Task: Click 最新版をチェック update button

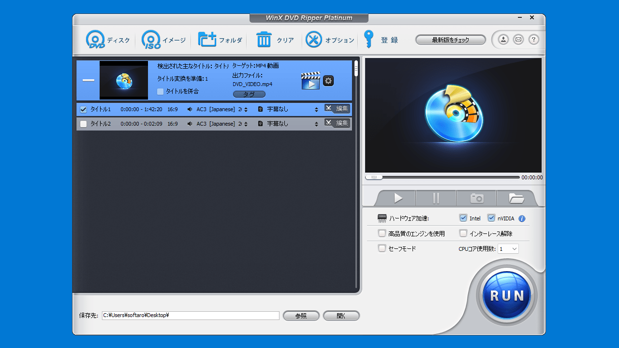Action: coord(451,40)
